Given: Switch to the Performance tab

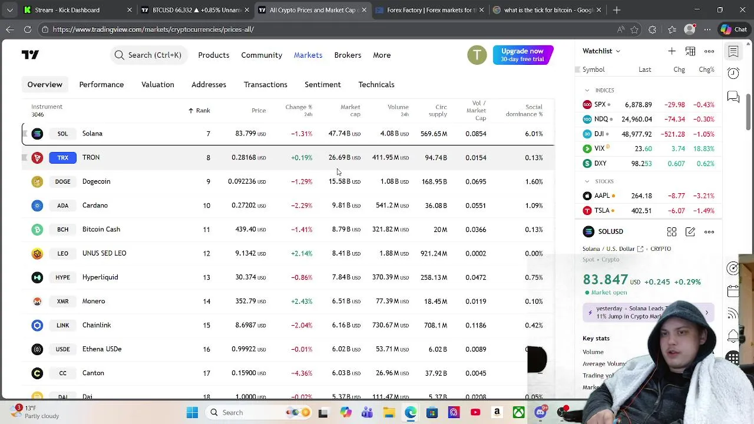Looking at the screenshot, I should click(101, 85).
